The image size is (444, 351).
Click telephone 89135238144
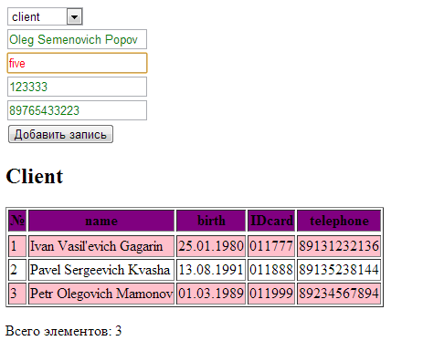click(x=339, y=270)
